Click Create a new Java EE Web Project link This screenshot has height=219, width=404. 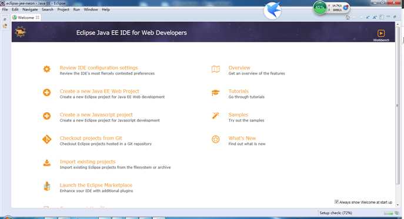tap(99, 91)
